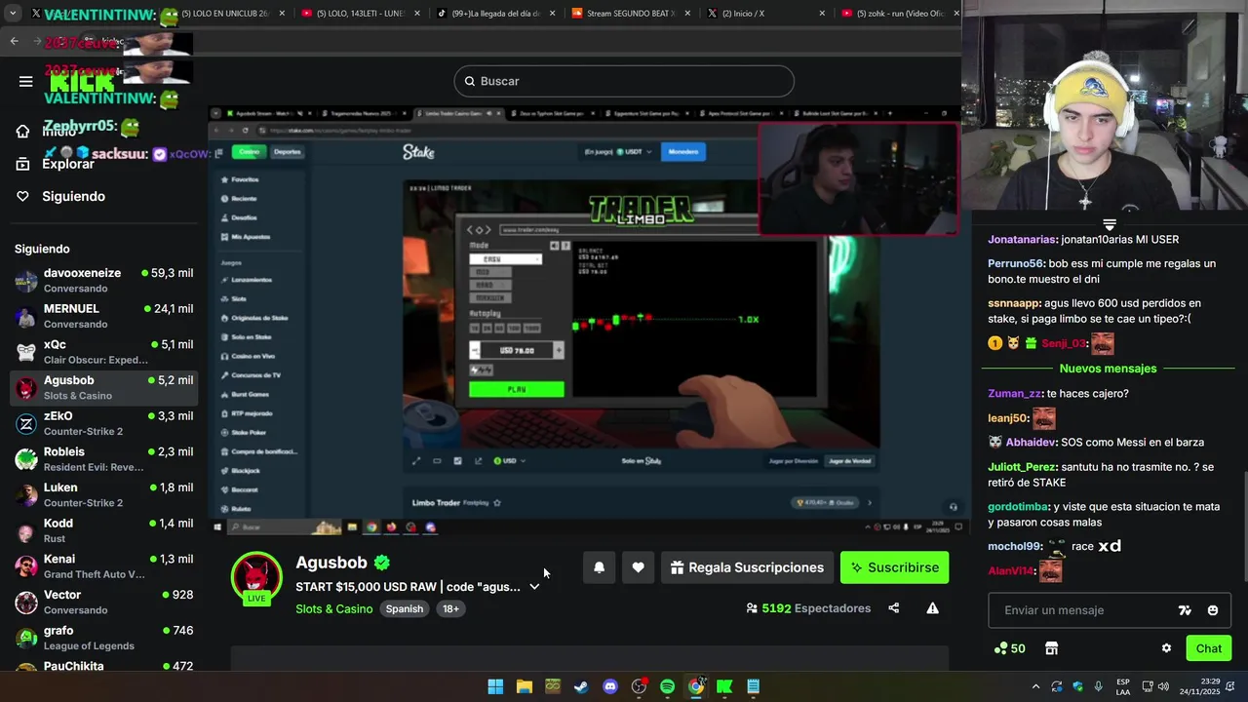Click the 18+ tag
The image size is (1248, 702).
point(450,608)
